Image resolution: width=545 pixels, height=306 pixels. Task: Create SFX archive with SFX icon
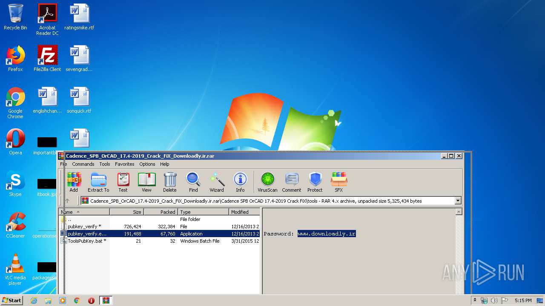[339, 182]
